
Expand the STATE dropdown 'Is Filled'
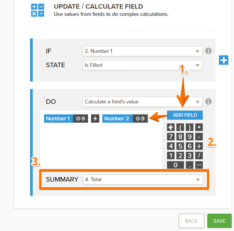[x=142, y=65]
